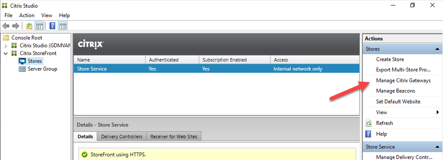Open the View submenu arrow
The width and height of the screenshot is (443, 160).
(x=438, y=112)
